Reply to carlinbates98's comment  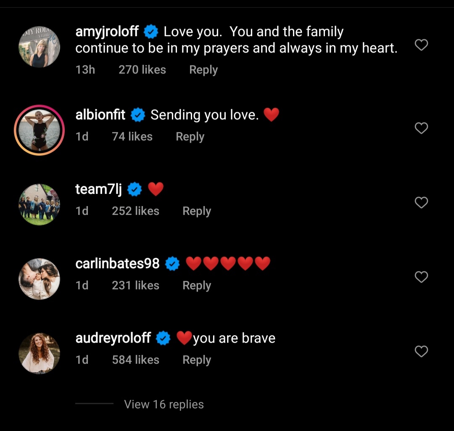point(197,286)
